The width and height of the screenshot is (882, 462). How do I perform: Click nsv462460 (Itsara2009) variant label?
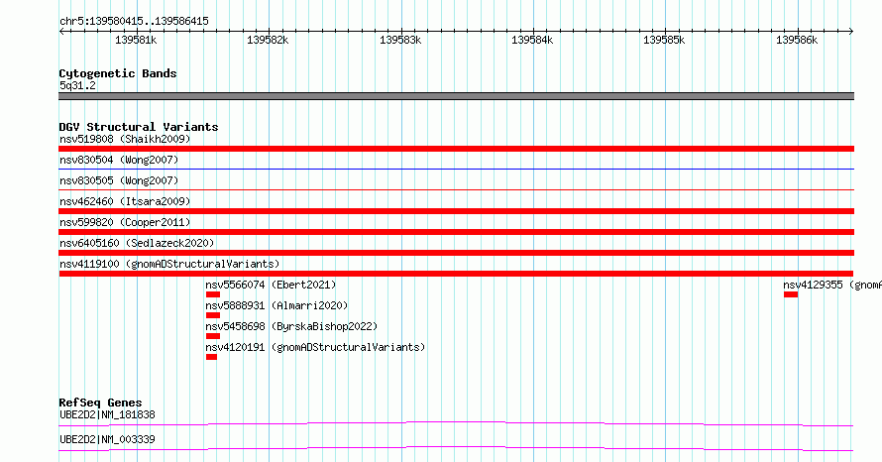(125, 201)
